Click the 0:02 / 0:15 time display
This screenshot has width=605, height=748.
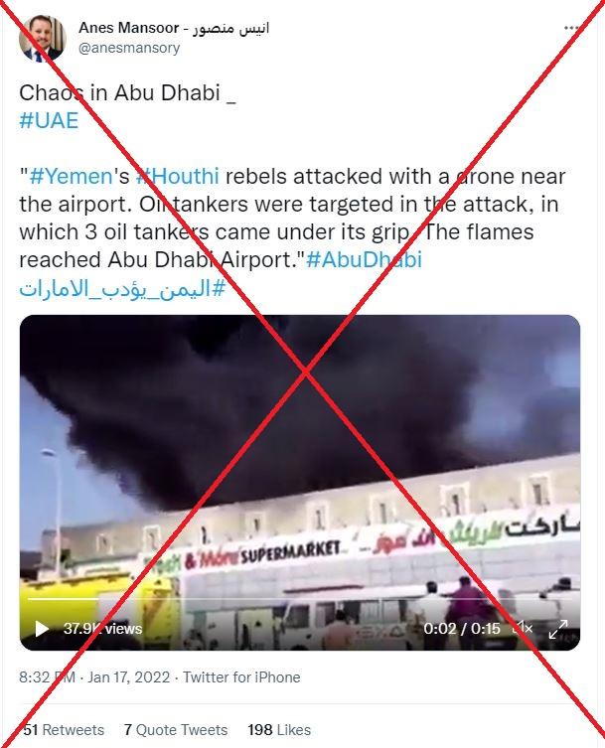click(461, 629)
